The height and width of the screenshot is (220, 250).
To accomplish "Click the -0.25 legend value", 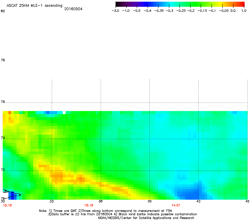I will click(x=181, y=11).
